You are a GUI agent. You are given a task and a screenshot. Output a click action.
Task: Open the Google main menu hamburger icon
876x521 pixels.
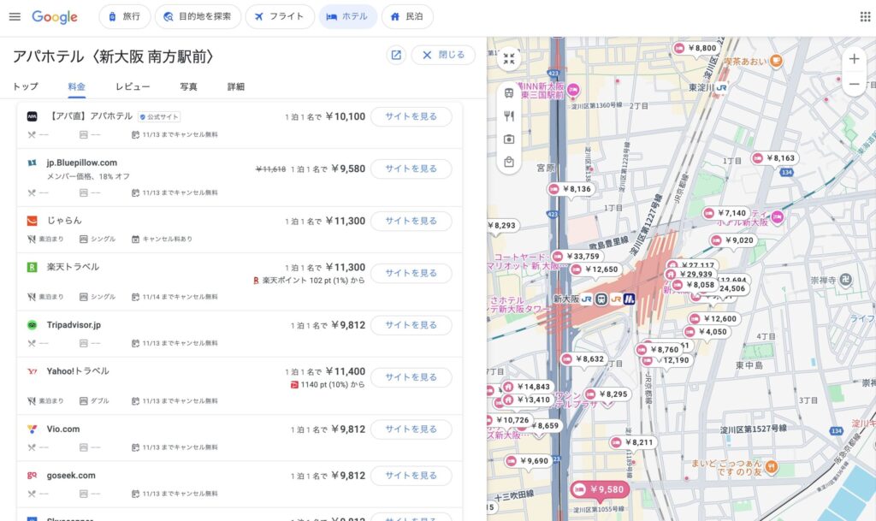[x=15, y=17]
